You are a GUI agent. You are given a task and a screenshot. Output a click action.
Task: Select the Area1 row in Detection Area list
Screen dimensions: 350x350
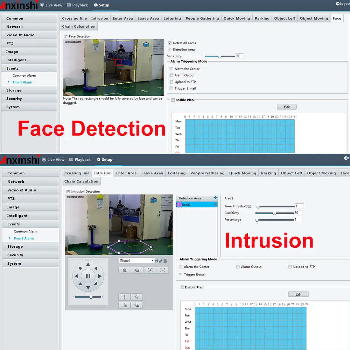[197, 204]
